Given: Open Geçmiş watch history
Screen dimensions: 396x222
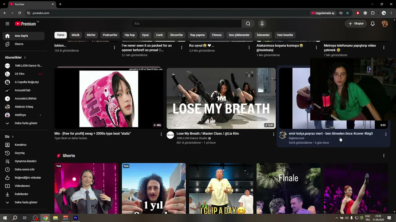Looking at the screenshot, I should [x=24, y=153].
